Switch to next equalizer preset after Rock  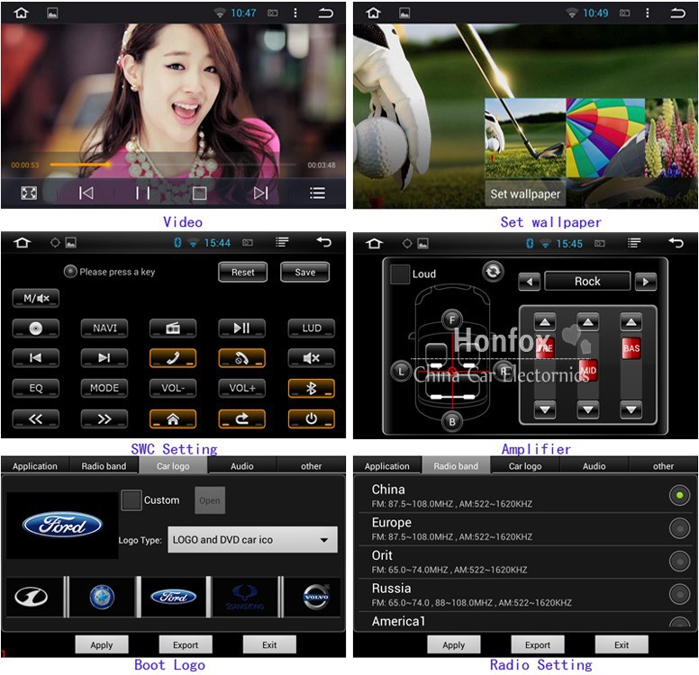(645, 282)
